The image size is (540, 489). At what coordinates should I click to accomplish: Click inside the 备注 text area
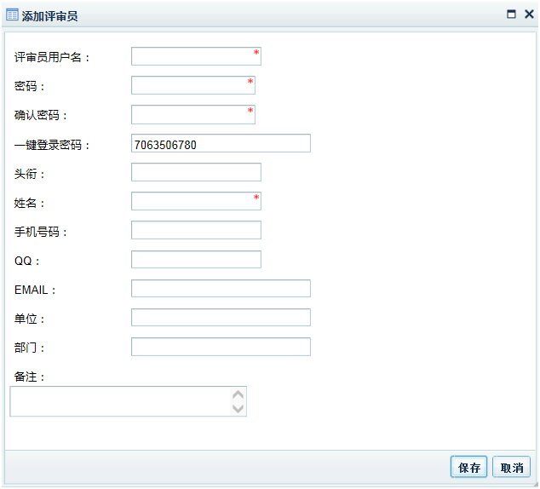(x=121, y=401)
